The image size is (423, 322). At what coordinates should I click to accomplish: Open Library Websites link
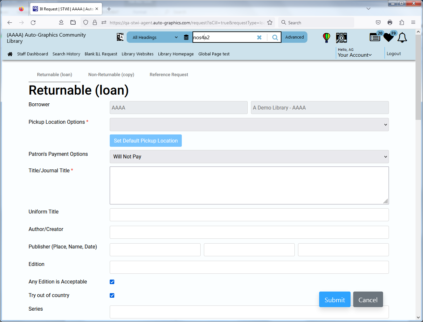click(x=138, y=54)
